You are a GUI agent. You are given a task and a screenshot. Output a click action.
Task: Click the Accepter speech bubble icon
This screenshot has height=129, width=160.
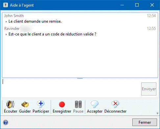[94, 104]
